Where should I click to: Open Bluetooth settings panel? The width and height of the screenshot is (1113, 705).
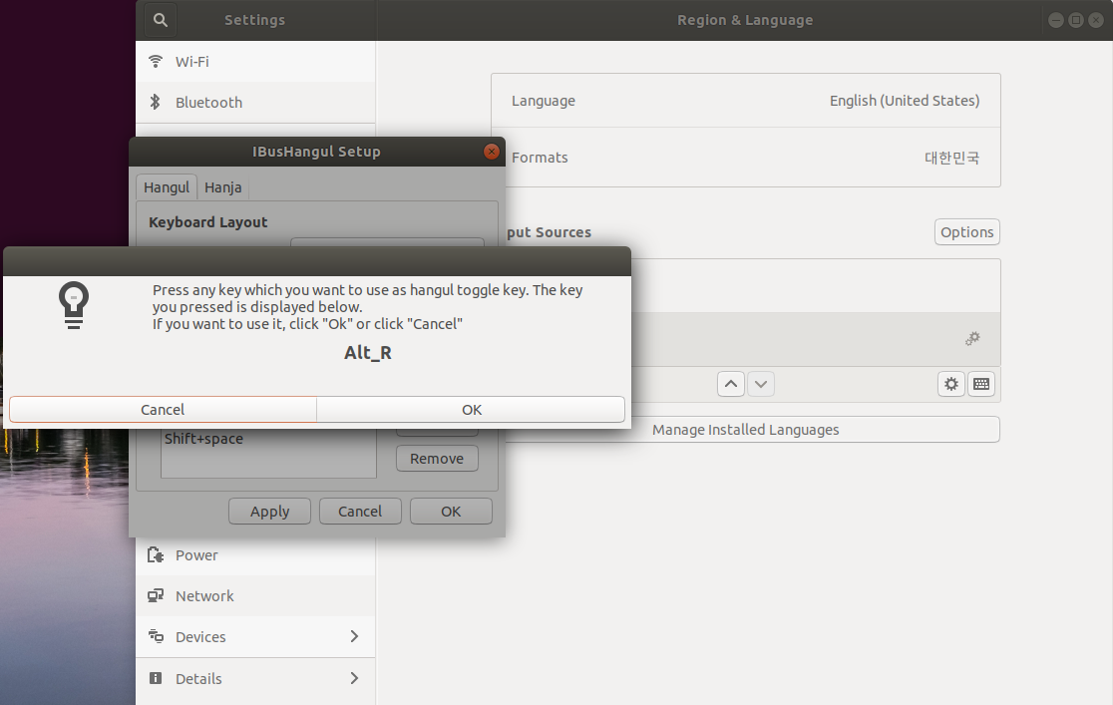coord(255,103)
